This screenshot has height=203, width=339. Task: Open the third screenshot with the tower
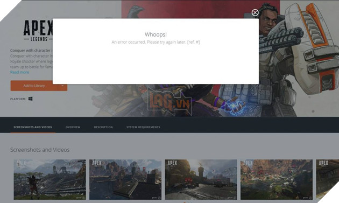point(201,179)
